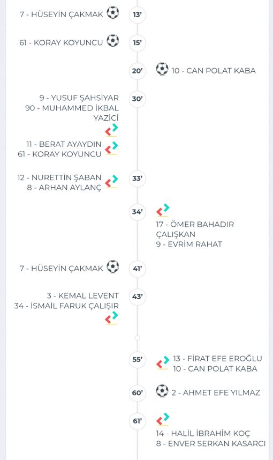The width and height of the screenshot is (273, 460).
Task: Click goal icon beside Hüseyin Çakmak at 13'
Action: tap(113, 13)
